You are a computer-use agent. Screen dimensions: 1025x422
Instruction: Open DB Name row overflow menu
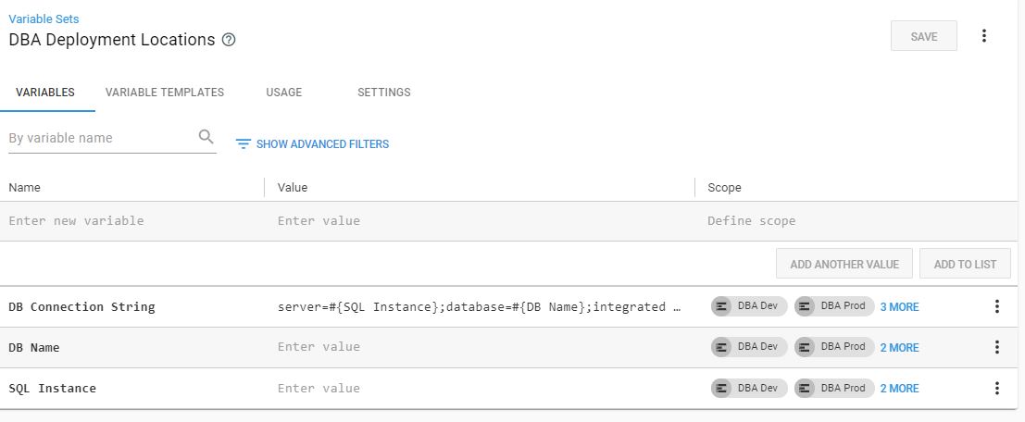[x=996, y=348]
